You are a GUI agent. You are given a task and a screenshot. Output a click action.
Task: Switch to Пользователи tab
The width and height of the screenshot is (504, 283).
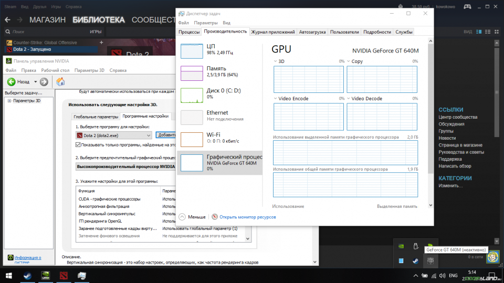(344, 32)
